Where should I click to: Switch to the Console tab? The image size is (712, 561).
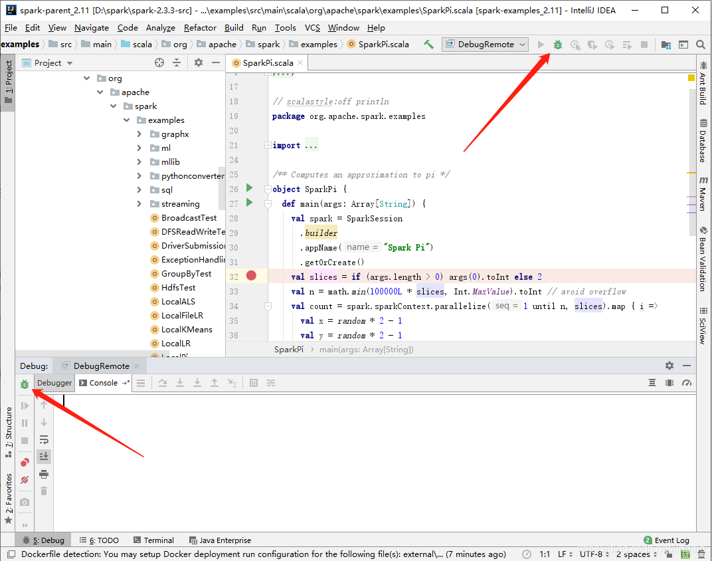(x=104, y=383)
